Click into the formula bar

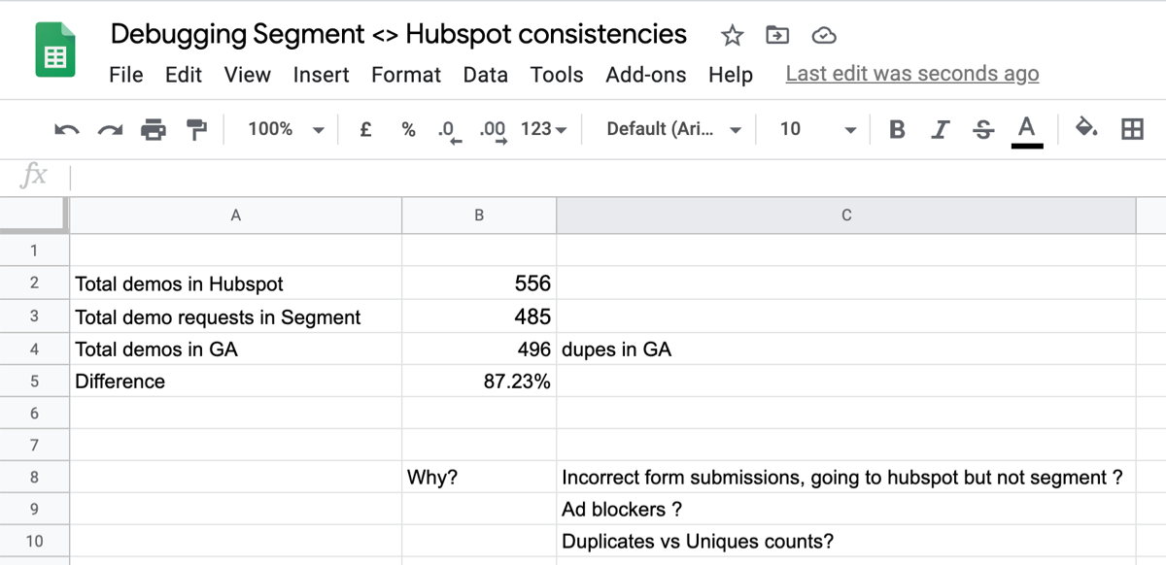point(618,177)
